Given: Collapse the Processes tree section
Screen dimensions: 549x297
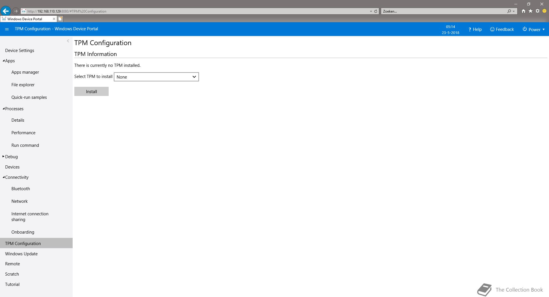Looking at the screenshot, I should (x=4, y=109).
